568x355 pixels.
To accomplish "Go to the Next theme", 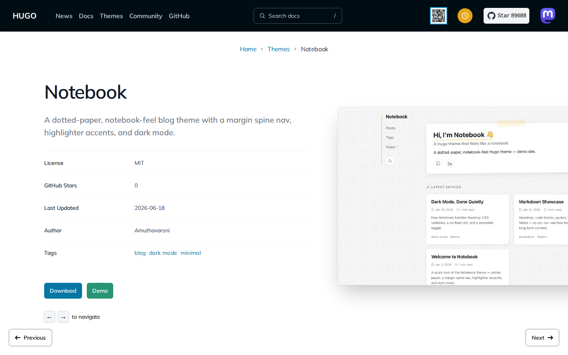I will coord(542,338).
